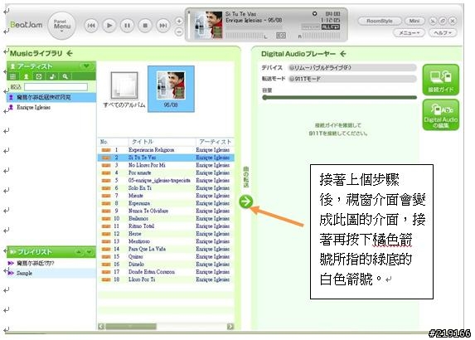Expand the アーティスト panel heart dropdown
Screen dimensions: 475x340
point(86,66)
